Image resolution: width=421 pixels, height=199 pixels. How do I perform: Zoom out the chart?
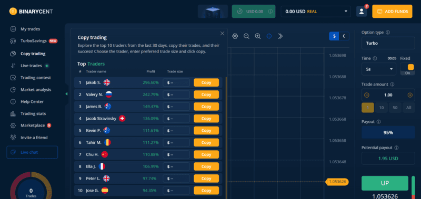point(246,36)
